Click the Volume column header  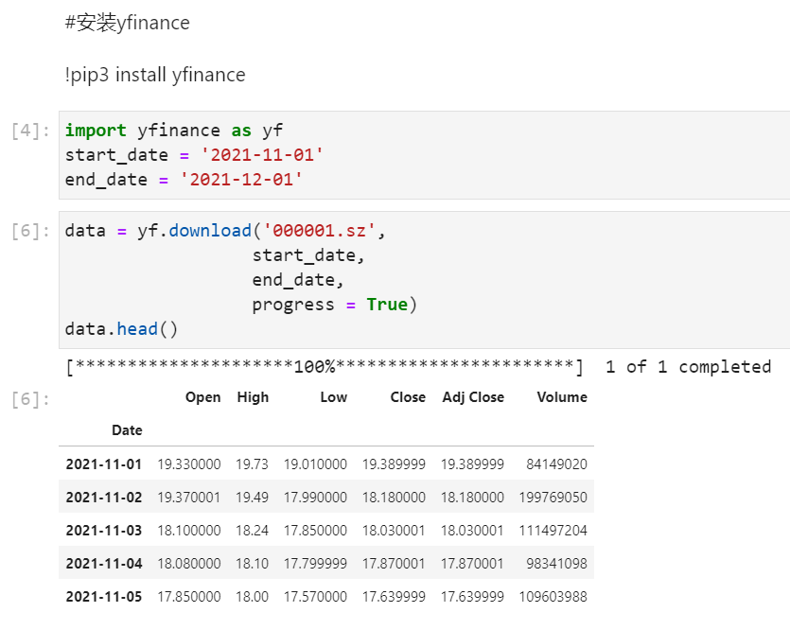point(562,397)
